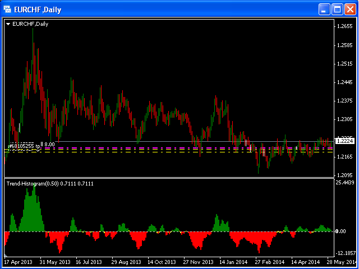
Task: Click the 14 Oct 2013 date label
Action: [x=162, y=262]
